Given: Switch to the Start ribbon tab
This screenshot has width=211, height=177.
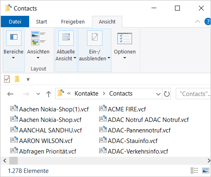Looking at the screenshot, I should point(41,21).
